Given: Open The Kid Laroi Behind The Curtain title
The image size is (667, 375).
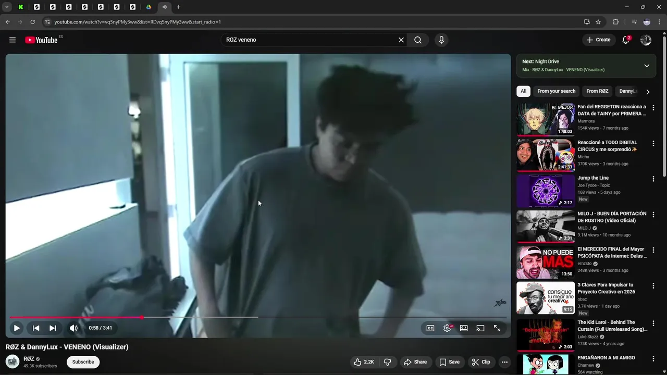Looking at the screenshot, I should [612, 326].
